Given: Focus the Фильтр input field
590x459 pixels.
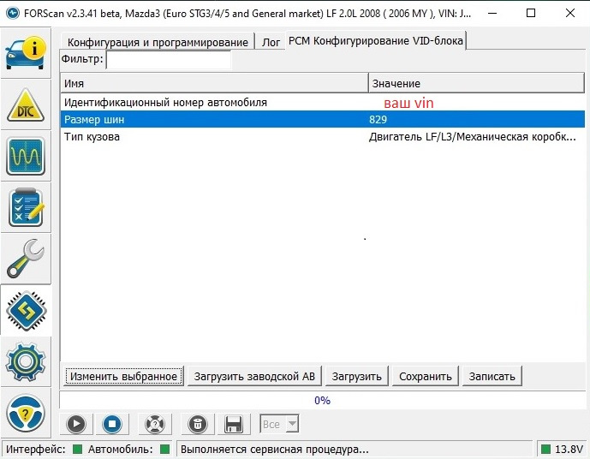Looking at the screenshot, I should tap(169, 59).
